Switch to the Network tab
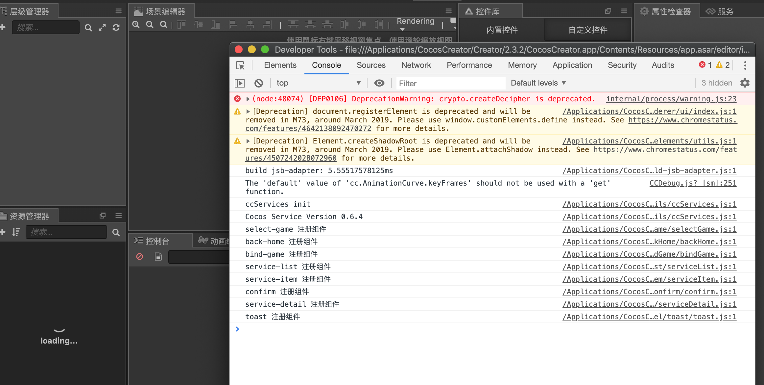 pos(416,65)
